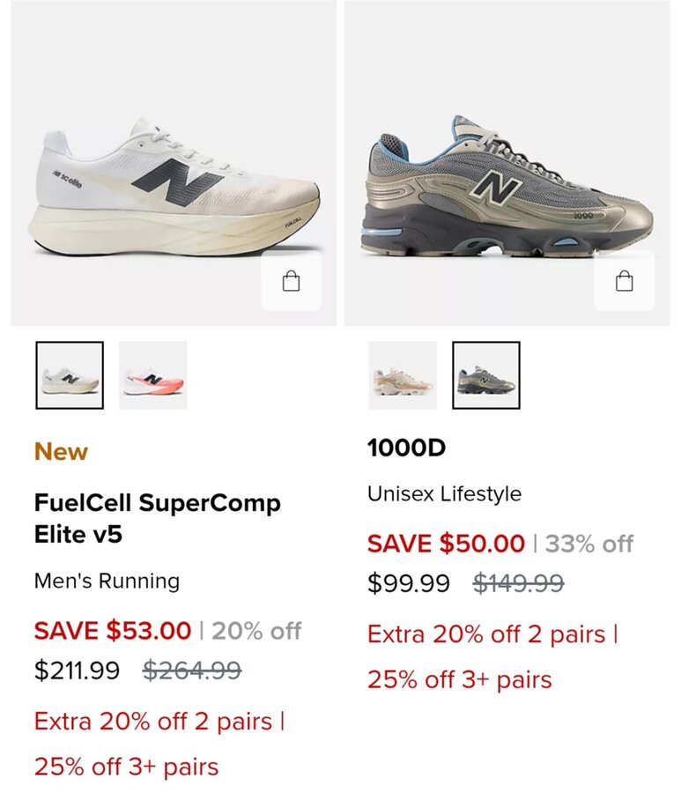Click the Unisex Lifestyle category text
Image resolution: width=681 pixels, height=793 pixels.
pyautogui.click(x=444, y=494)
